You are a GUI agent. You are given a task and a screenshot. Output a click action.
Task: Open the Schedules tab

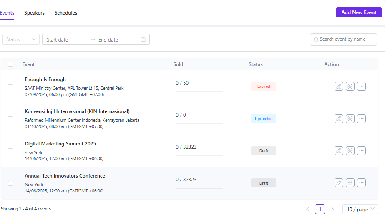(66, 13)
